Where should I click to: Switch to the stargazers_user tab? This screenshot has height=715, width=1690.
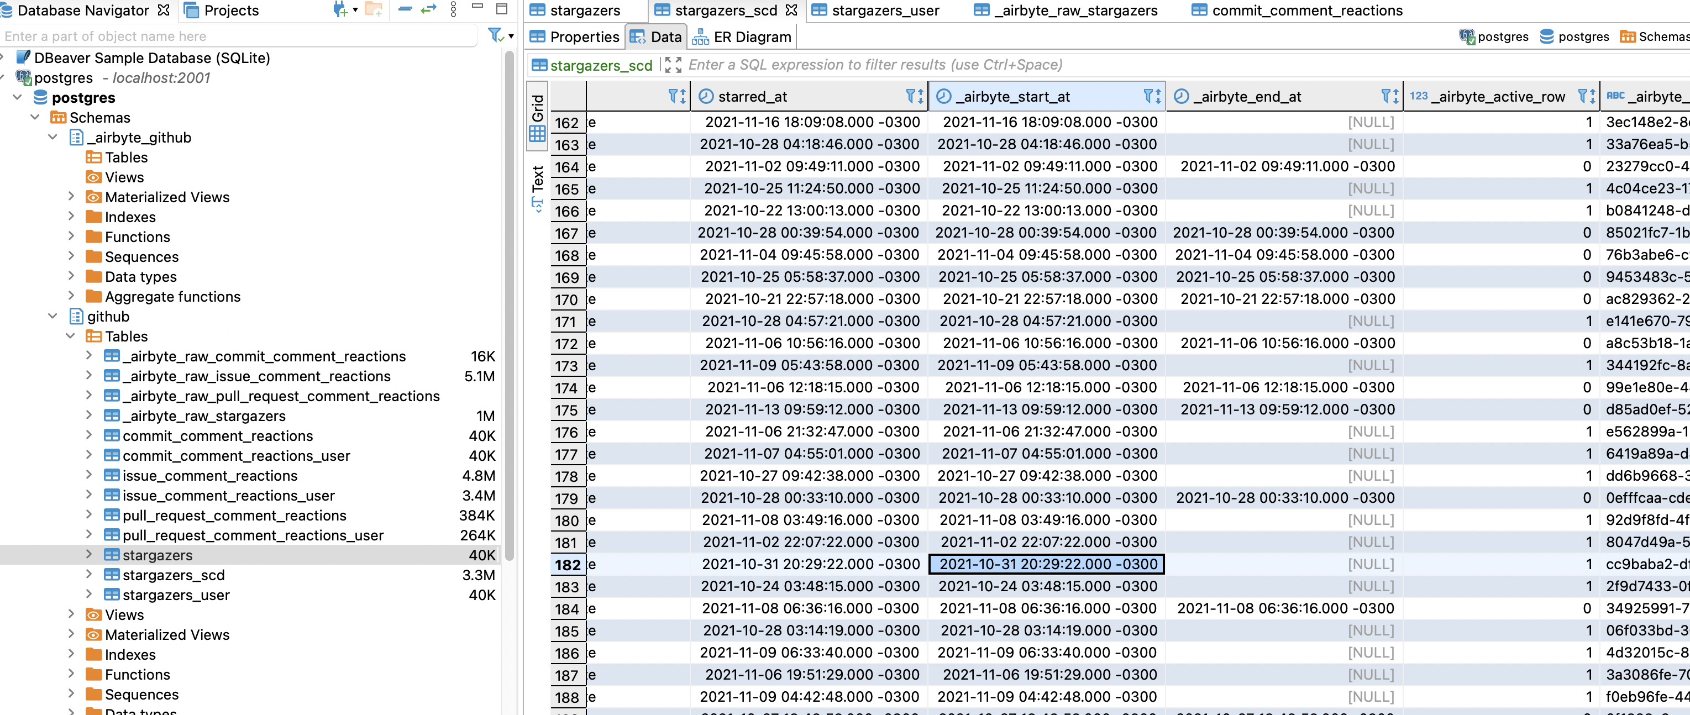tap(885, 10)
